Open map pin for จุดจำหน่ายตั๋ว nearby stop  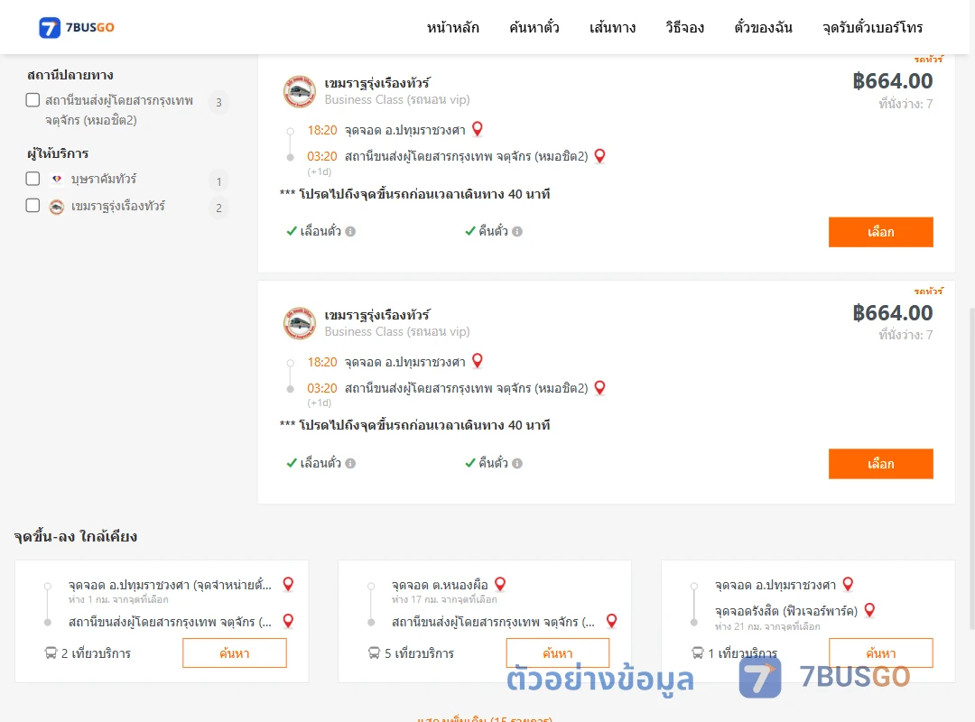[x=288, y=584]
